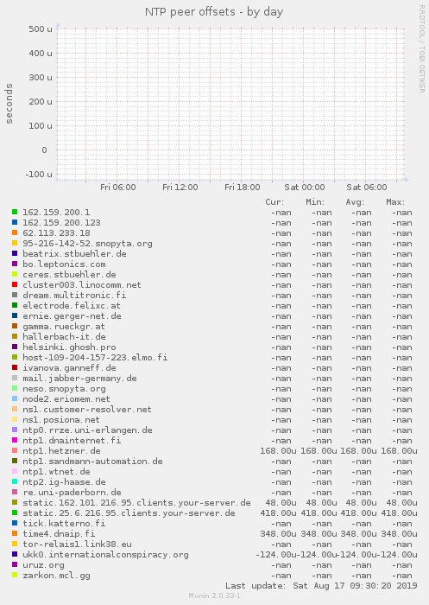The width and height of the screenshot is (429, 605).
Task: Click the Last update timestamp text
Action: [x=321, y=586]
